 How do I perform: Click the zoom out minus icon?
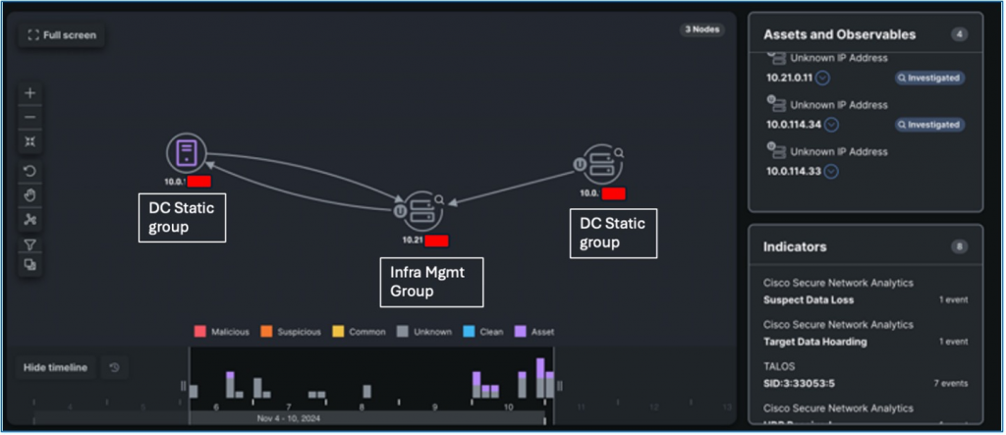point(30,117)
